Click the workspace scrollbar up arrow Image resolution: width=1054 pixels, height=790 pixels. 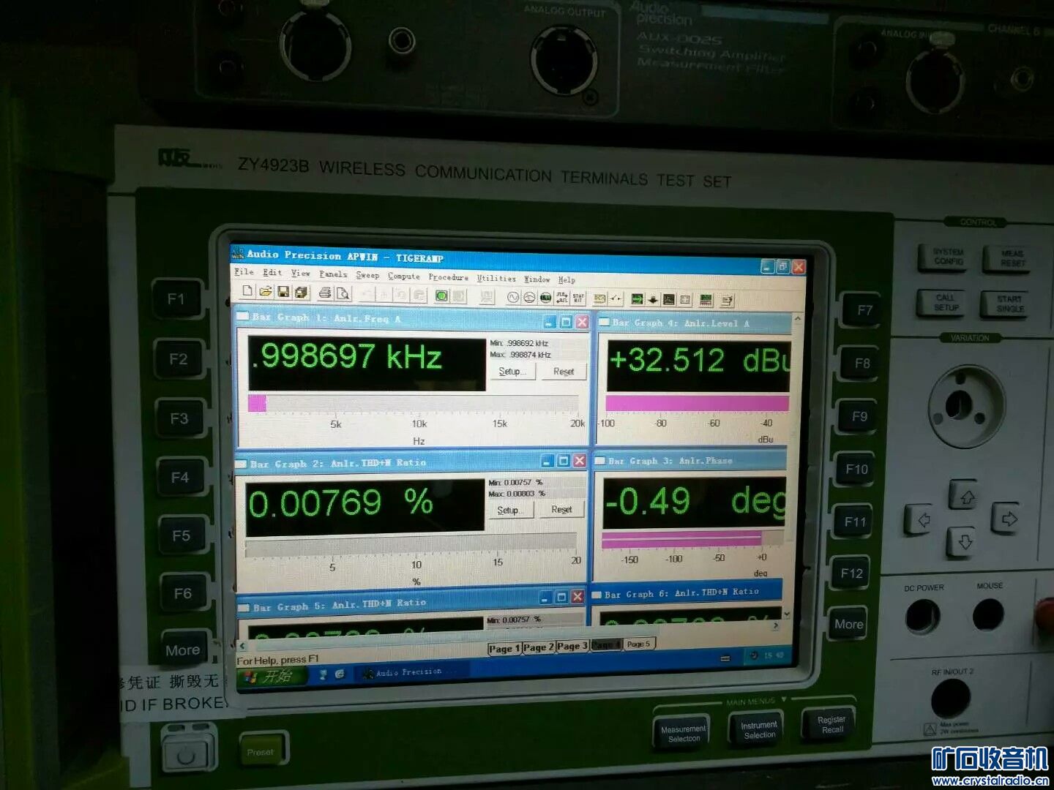pos(798,319)
